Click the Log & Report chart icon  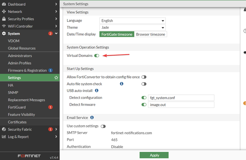[4, 137]
